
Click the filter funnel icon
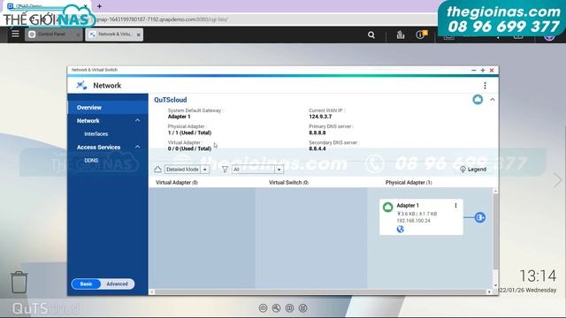[225, 169]
